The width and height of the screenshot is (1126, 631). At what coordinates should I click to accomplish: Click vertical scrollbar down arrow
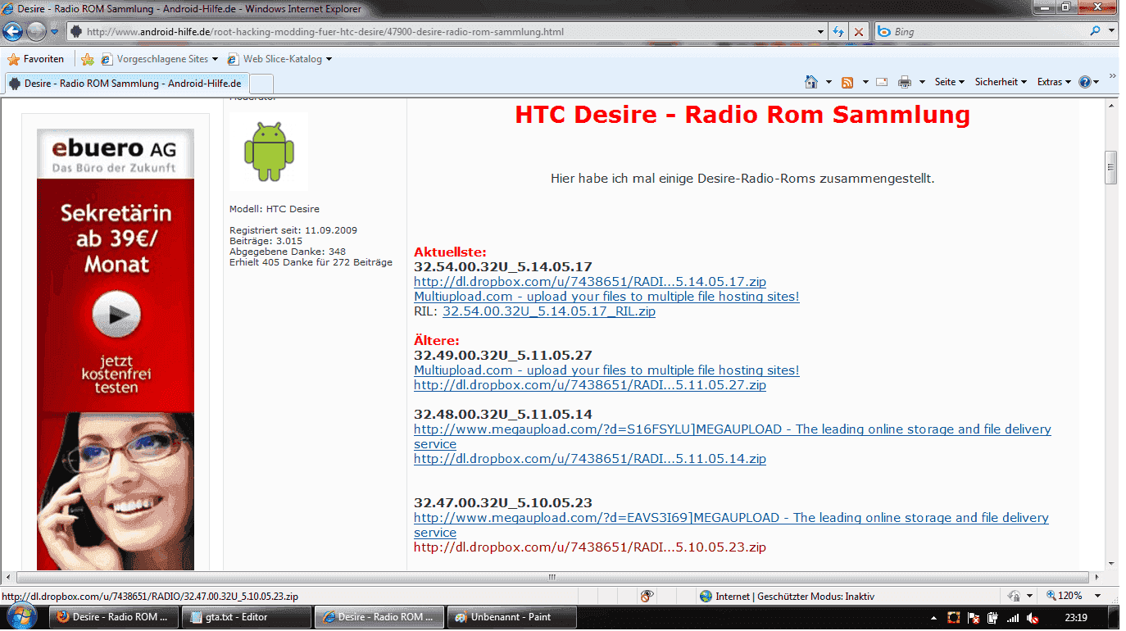(1111, 564)
